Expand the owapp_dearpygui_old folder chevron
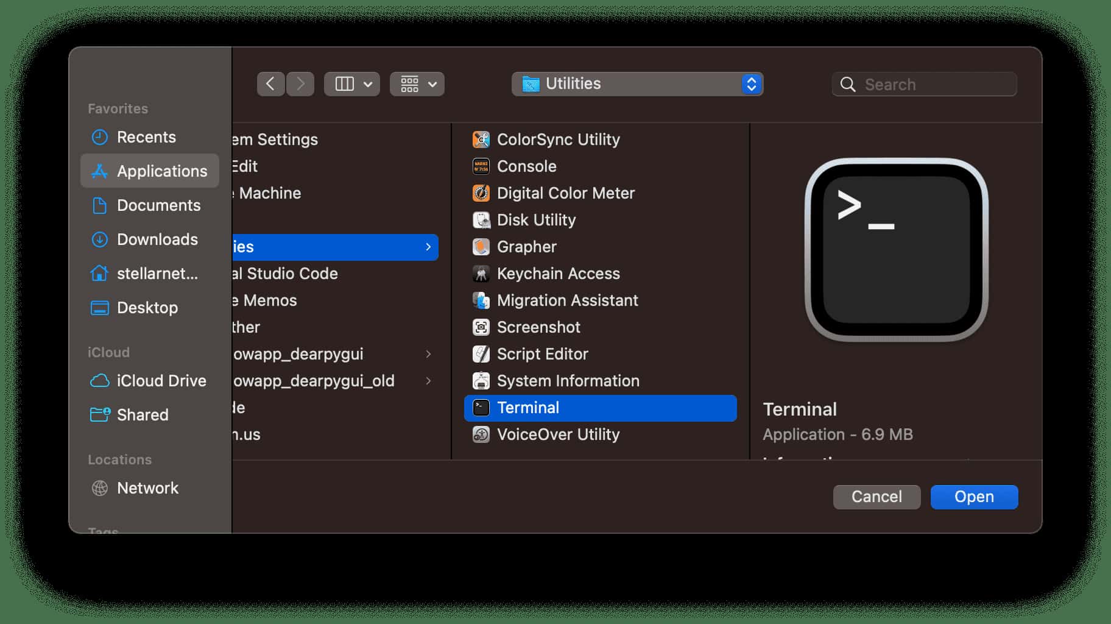The width and height of the screenshot is (1111, 624). [428, 381]
